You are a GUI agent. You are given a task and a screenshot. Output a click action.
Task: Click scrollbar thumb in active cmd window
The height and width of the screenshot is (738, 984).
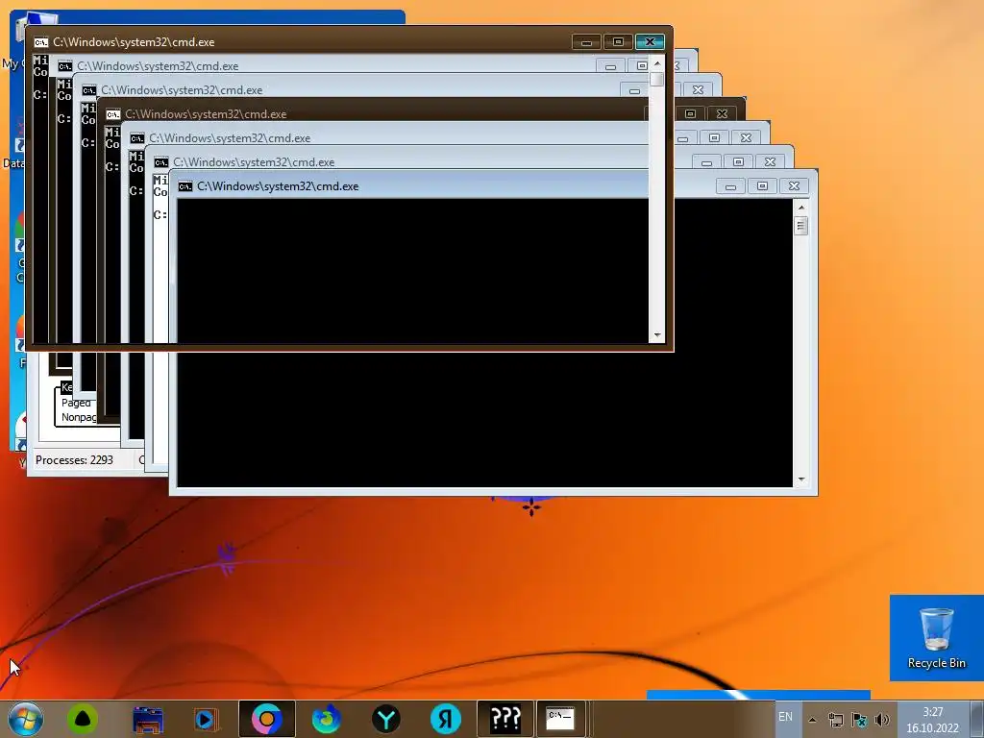point(657,79)
